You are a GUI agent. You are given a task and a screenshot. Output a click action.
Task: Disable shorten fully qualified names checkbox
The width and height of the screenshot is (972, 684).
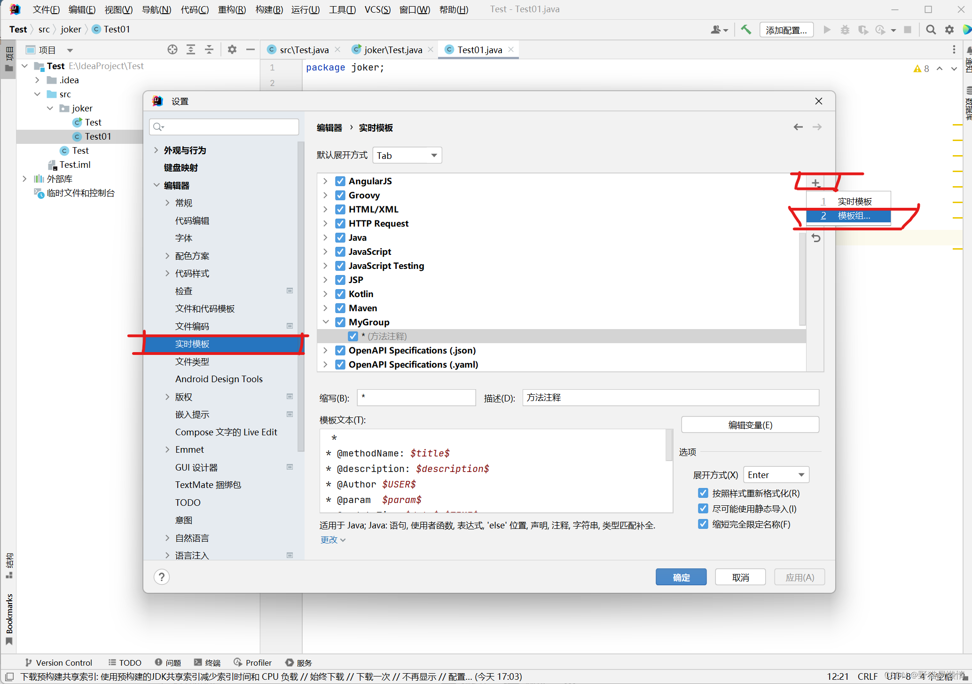[703, 524]
